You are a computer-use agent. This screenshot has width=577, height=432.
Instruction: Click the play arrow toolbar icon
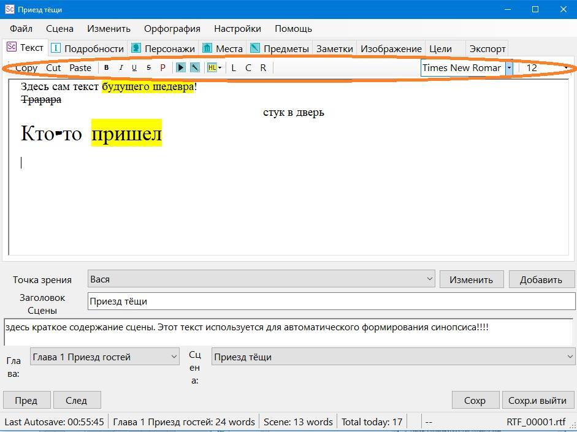pos(181,68)
